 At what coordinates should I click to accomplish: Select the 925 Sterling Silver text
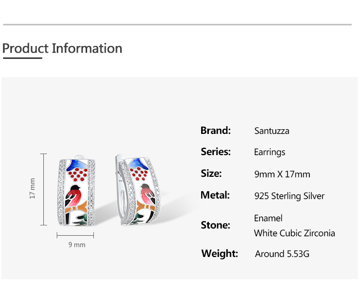click(x=289, y=196)
